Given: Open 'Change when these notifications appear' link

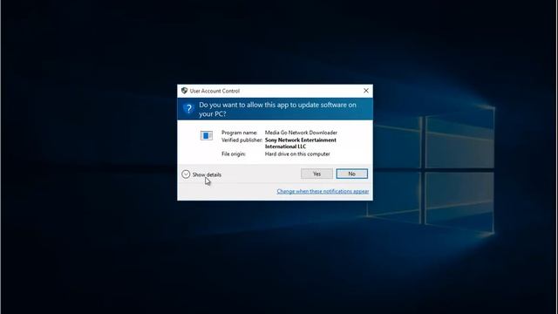Looking at the screenshot, I should [323, 191].
